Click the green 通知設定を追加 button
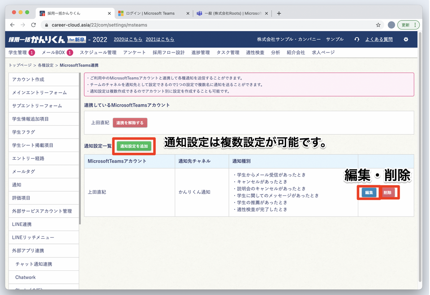Viewport: 430px width, 295px height. click(134, 146)
